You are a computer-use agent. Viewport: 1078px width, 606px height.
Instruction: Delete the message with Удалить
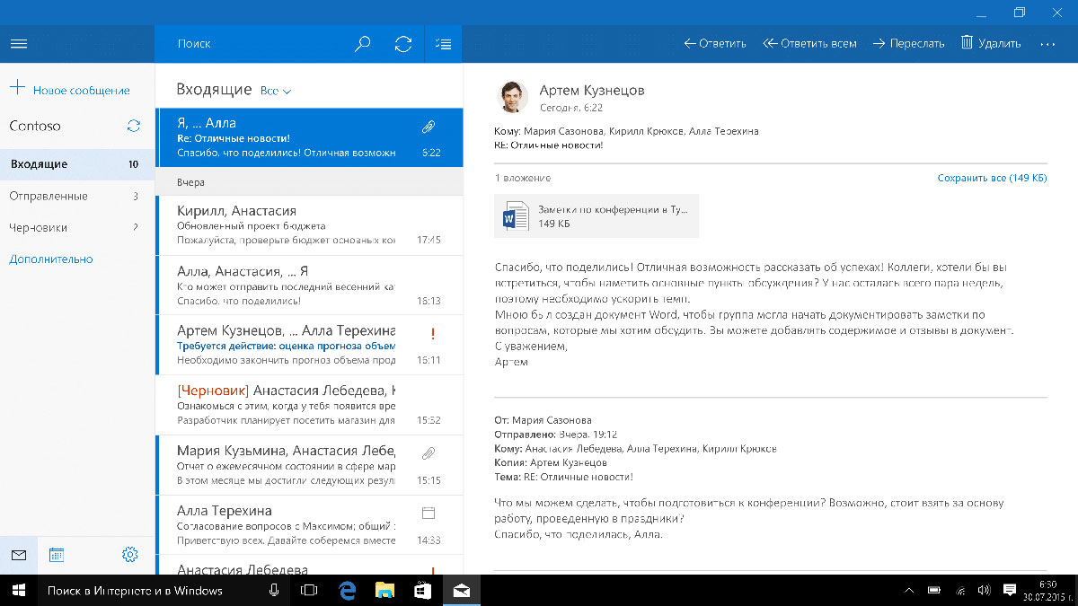991,43
